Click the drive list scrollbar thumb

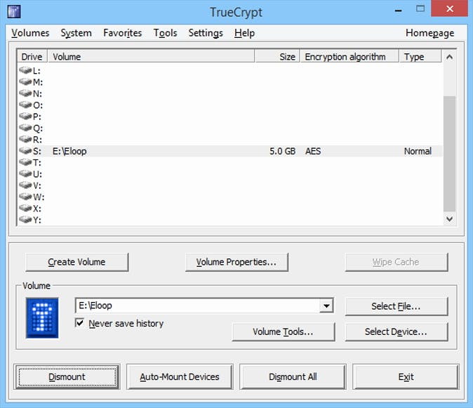point(449,154)
